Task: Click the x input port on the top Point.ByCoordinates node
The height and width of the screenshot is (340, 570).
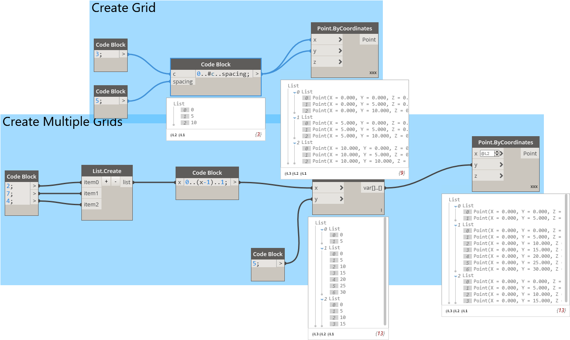Action: 340,39
